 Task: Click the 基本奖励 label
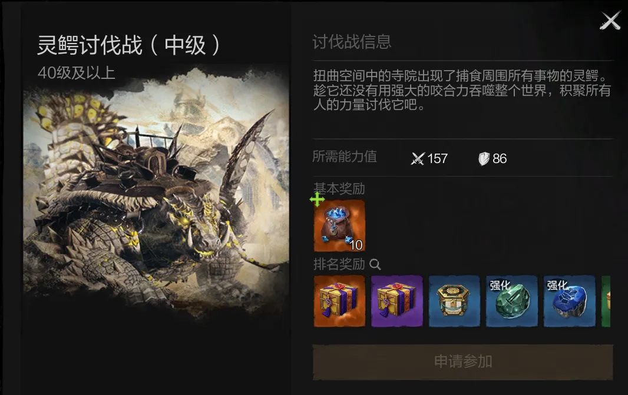point(339,188)
